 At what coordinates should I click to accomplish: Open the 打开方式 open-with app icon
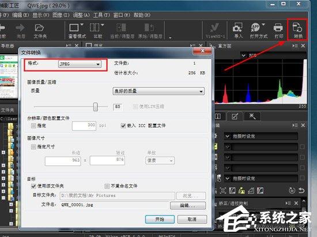click(x=255, y=27)
